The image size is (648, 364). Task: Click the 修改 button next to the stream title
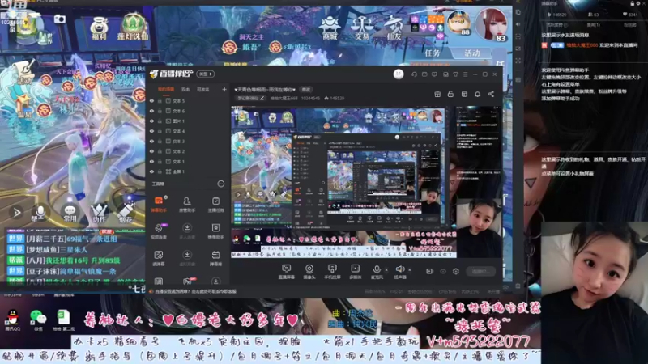306,90
